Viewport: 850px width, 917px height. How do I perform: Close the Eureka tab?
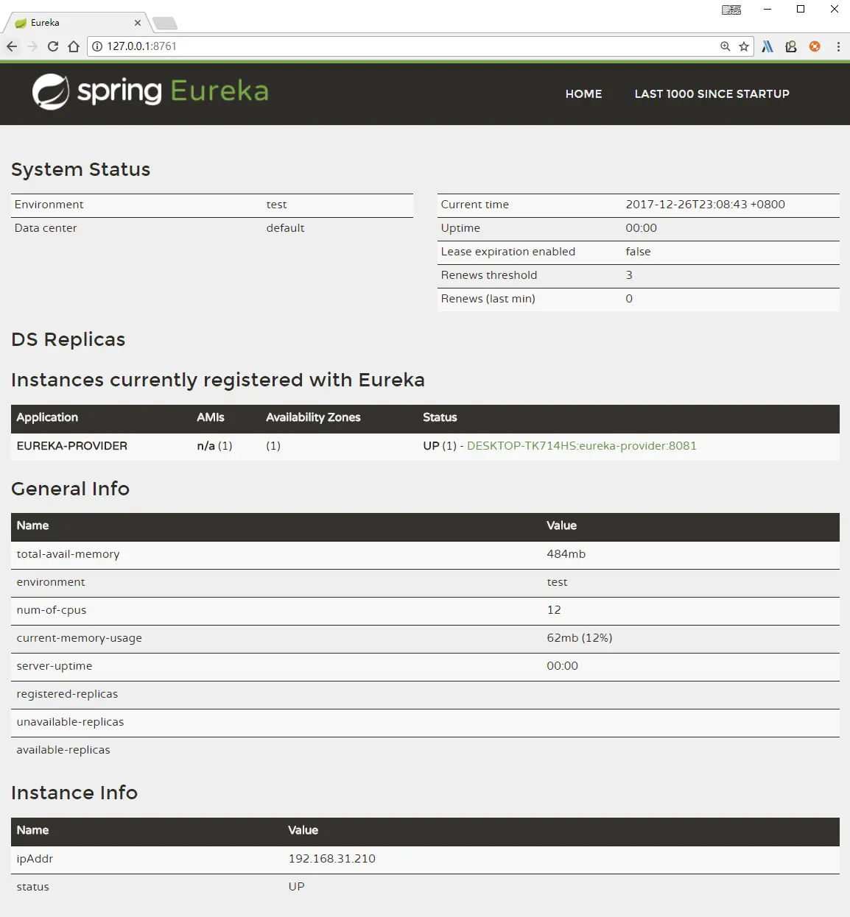pyautogui.click(x=138, y=23)
